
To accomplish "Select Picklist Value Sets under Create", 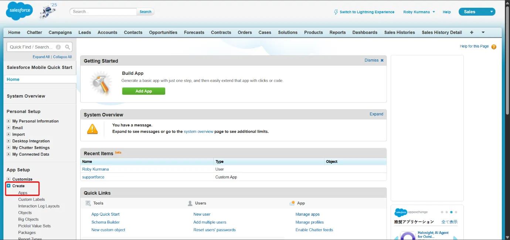I will click(x=34, y=226).
